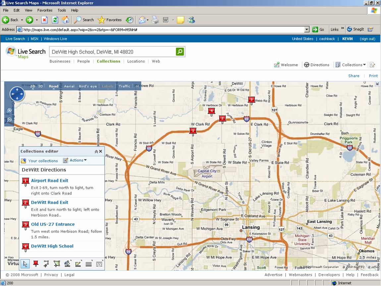Click the green search magnifier button

[180, 51]
